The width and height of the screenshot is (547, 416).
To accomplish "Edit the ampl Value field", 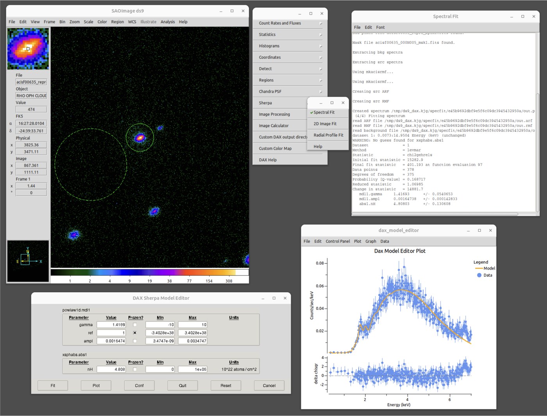I will pos(111,341).
